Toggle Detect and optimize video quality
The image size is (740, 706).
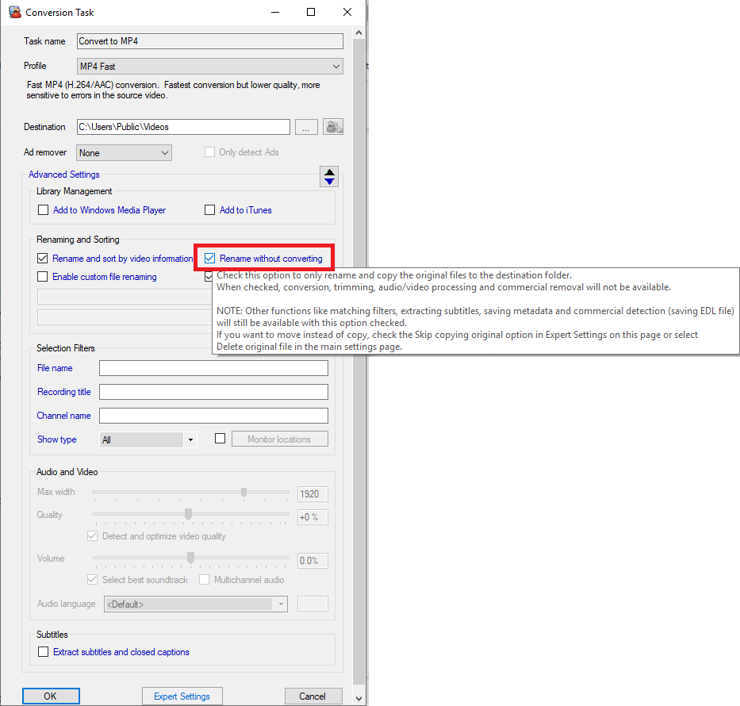click(93, 536)
